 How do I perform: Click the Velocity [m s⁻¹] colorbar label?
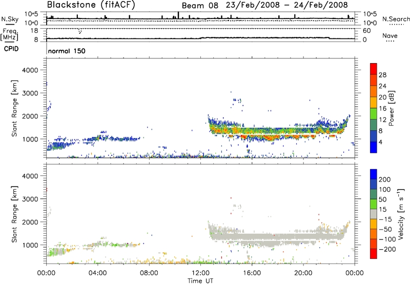pos(401,214)
